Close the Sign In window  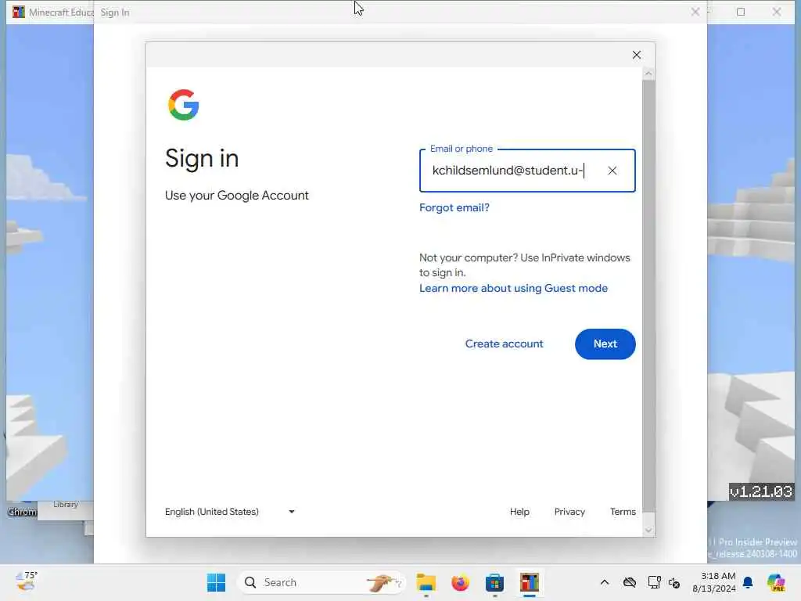point(695,12)
